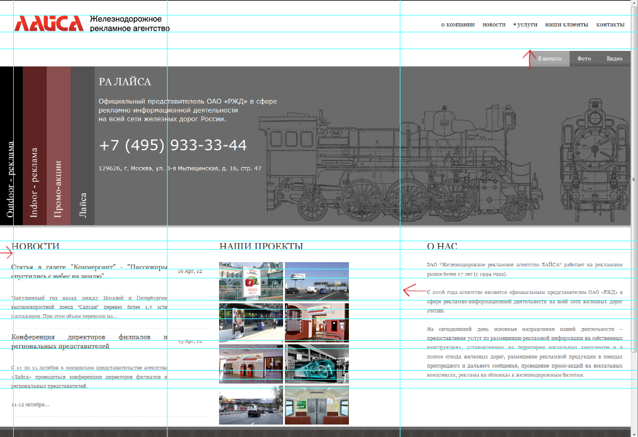
Task: Open the Коммерсант 'Пассажиры спустились' news article
Action: [x=89, y=271]
